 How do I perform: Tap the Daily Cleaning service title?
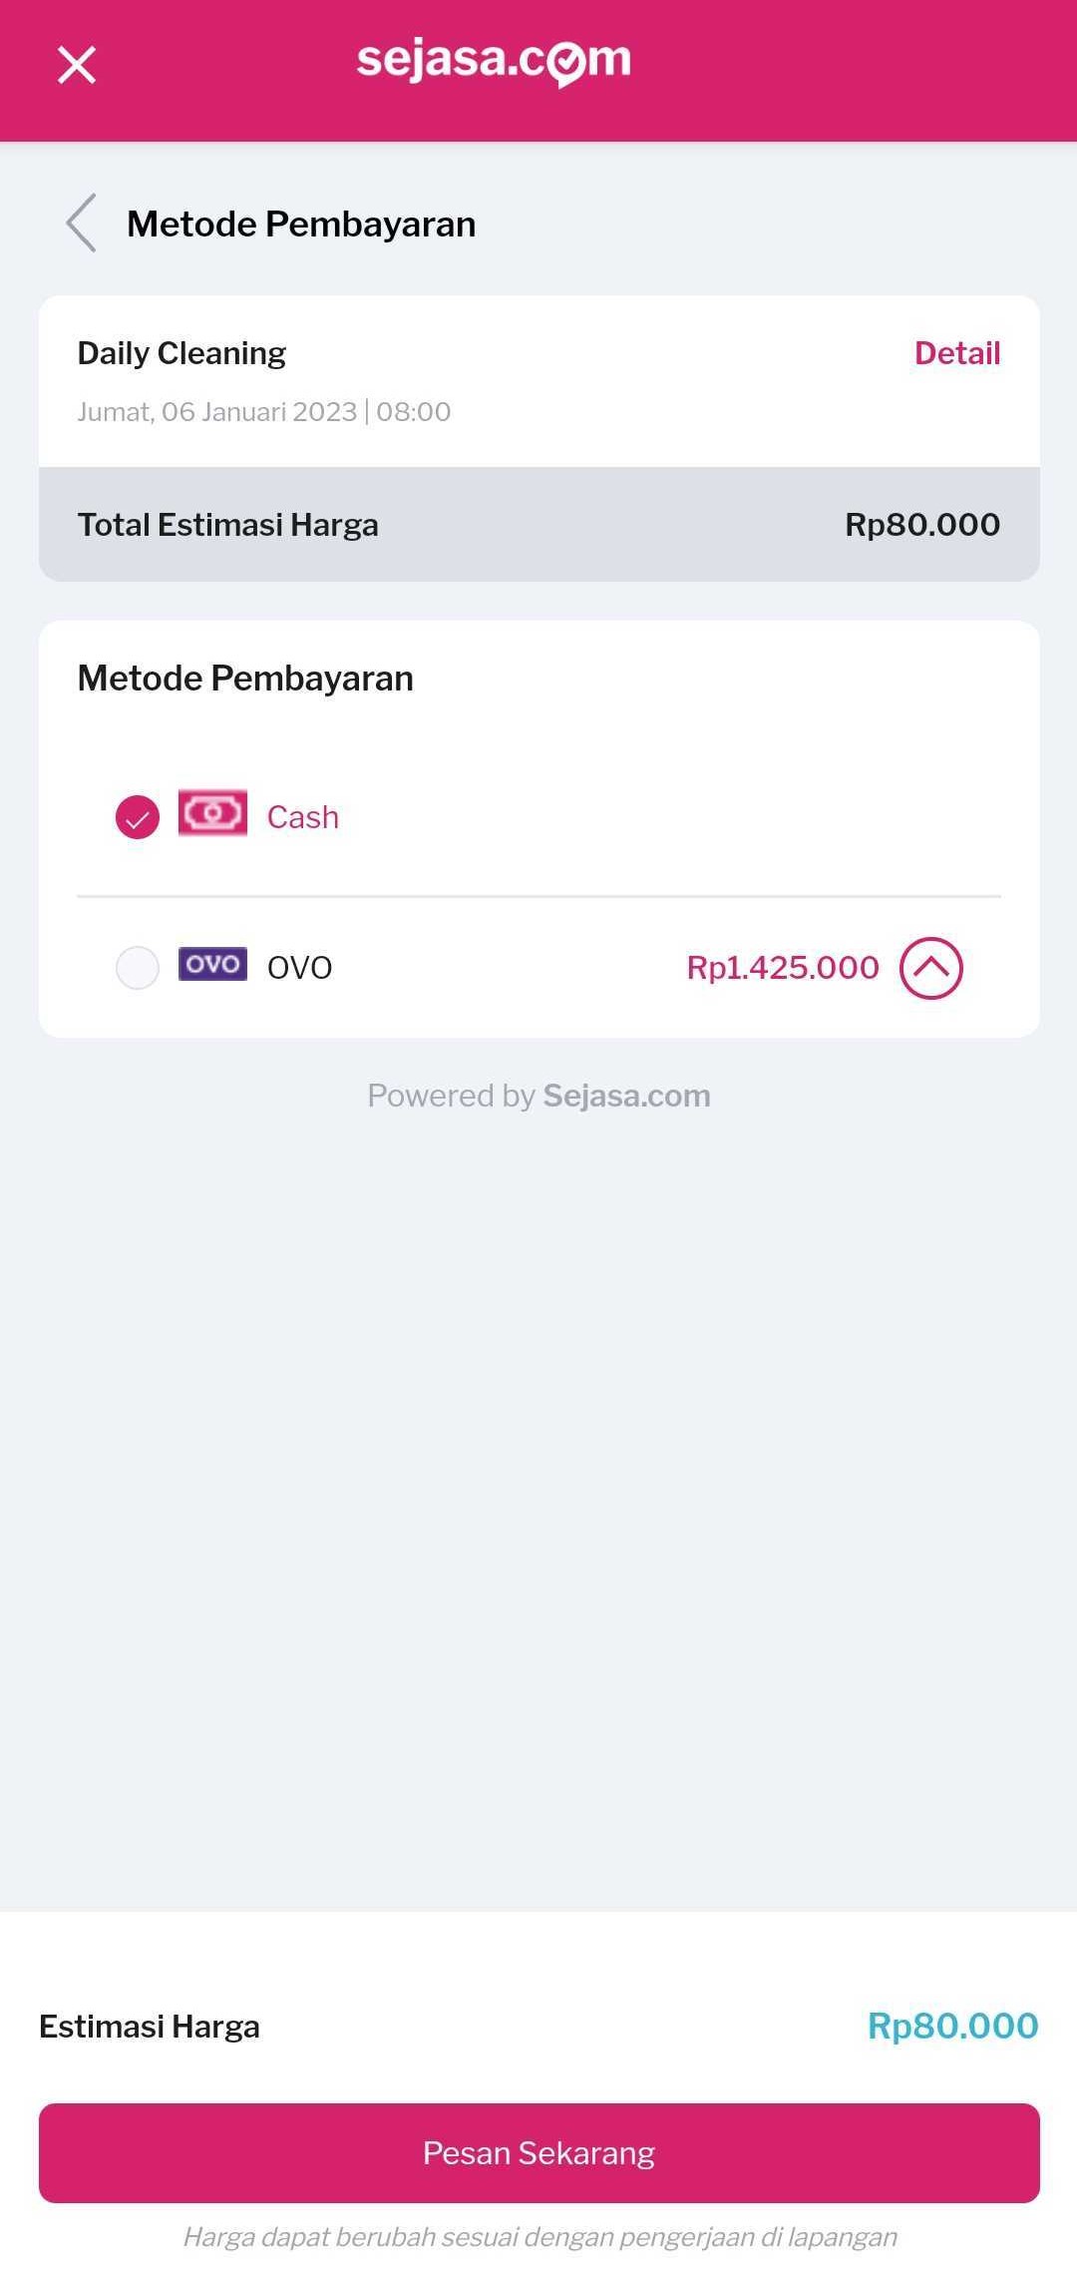(x=181, y=353)
